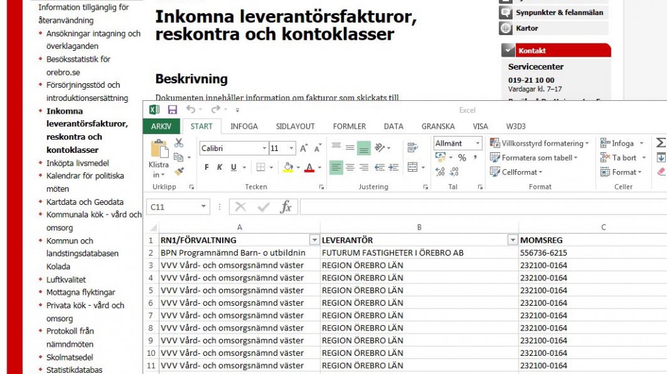Switch to the INFOGA ribbon tab
This screenshot has height=374, width=667.
pos(244,126)
